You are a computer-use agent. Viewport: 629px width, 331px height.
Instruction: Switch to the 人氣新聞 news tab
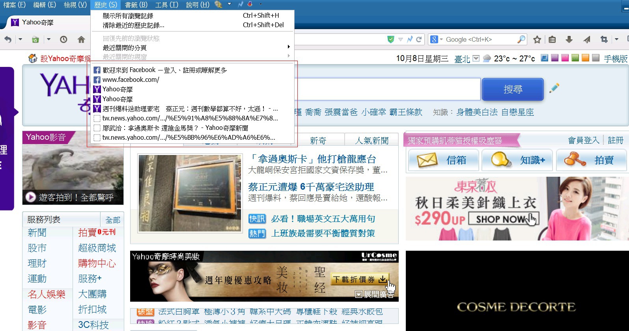tap(372, 141)
